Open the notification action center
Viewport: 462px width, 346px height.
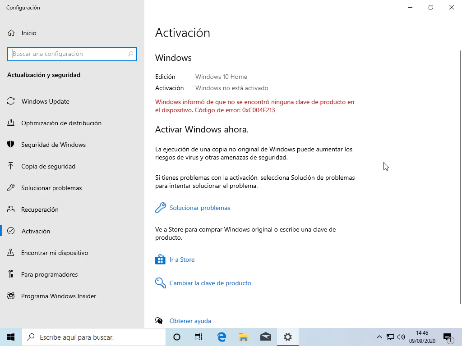point(448,337)
